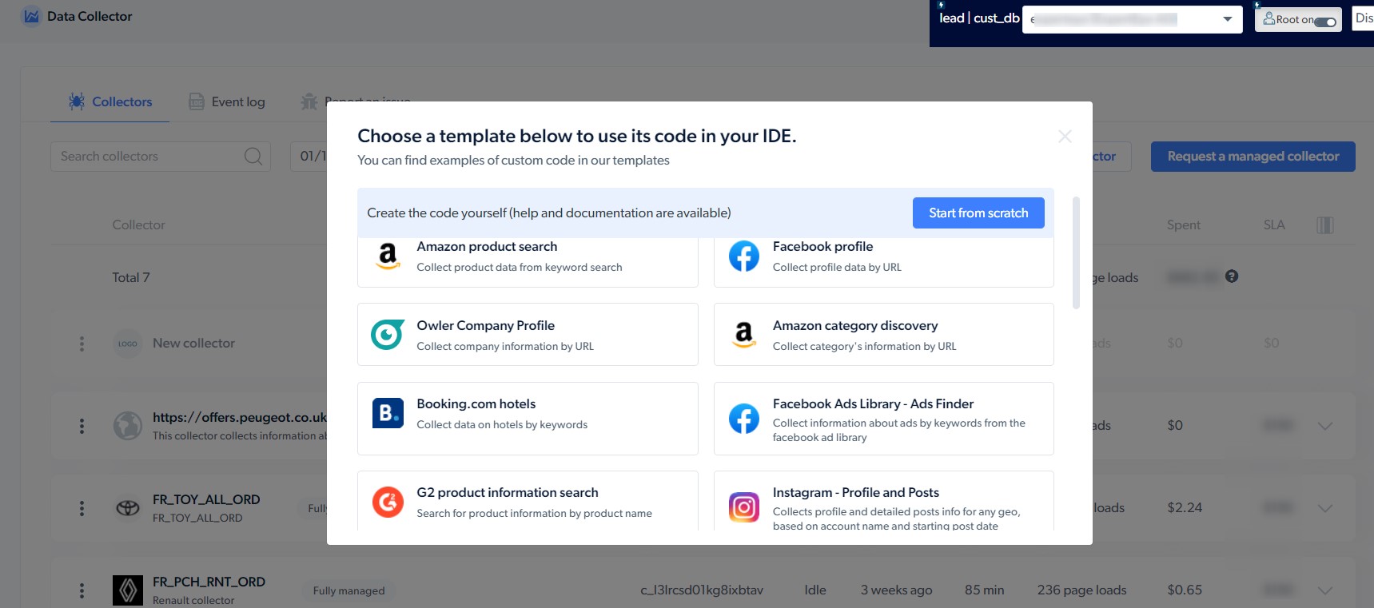Image resolution: width=1374 pixels, height=608 pixels.
Task: Click the $0.65 spent value
Action: pos(1185,590)
